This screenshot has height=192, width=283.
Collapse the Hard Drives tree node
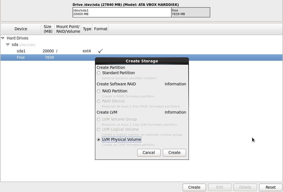(3, 38)
